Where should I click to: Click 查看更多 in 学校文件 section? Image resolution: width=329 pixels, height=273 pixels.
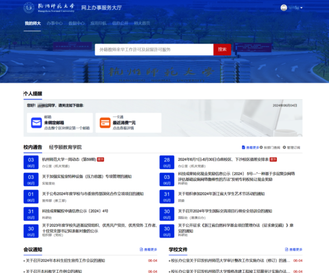(295, 249)
